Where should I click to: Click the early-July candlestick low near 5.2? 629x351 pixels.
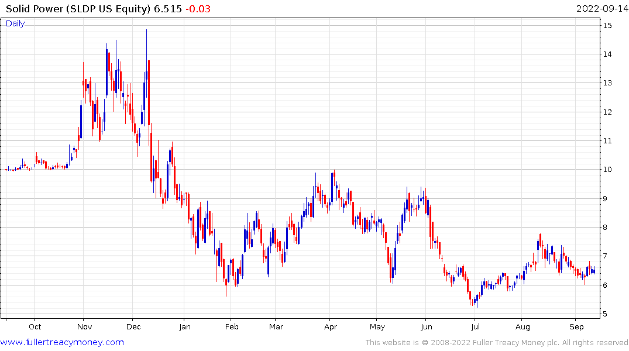click(x=477, y=301)
